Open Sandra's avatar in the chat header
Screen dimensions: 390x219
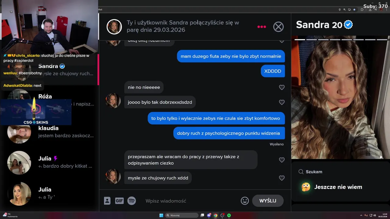tap(114, 27)
